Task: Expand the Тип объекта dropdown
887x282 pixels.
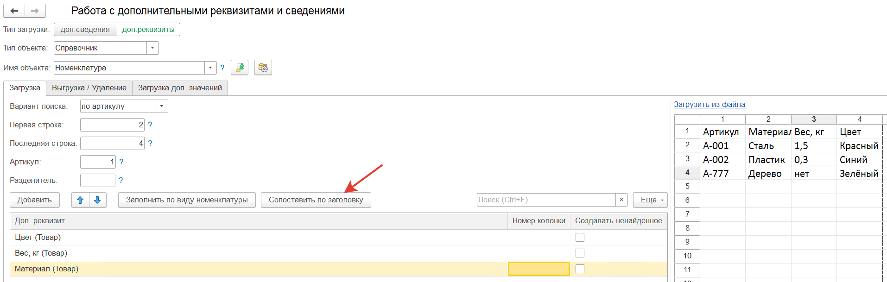Action: tap(152, 48)
